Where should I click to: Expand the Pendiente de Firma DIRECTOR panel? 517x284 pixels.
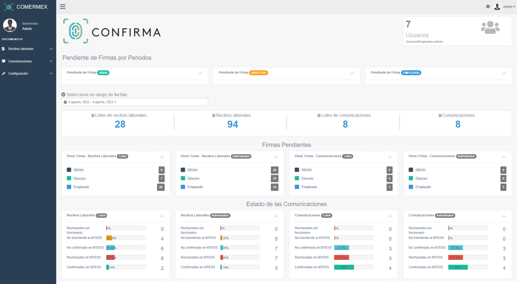(x=352, y=73)
